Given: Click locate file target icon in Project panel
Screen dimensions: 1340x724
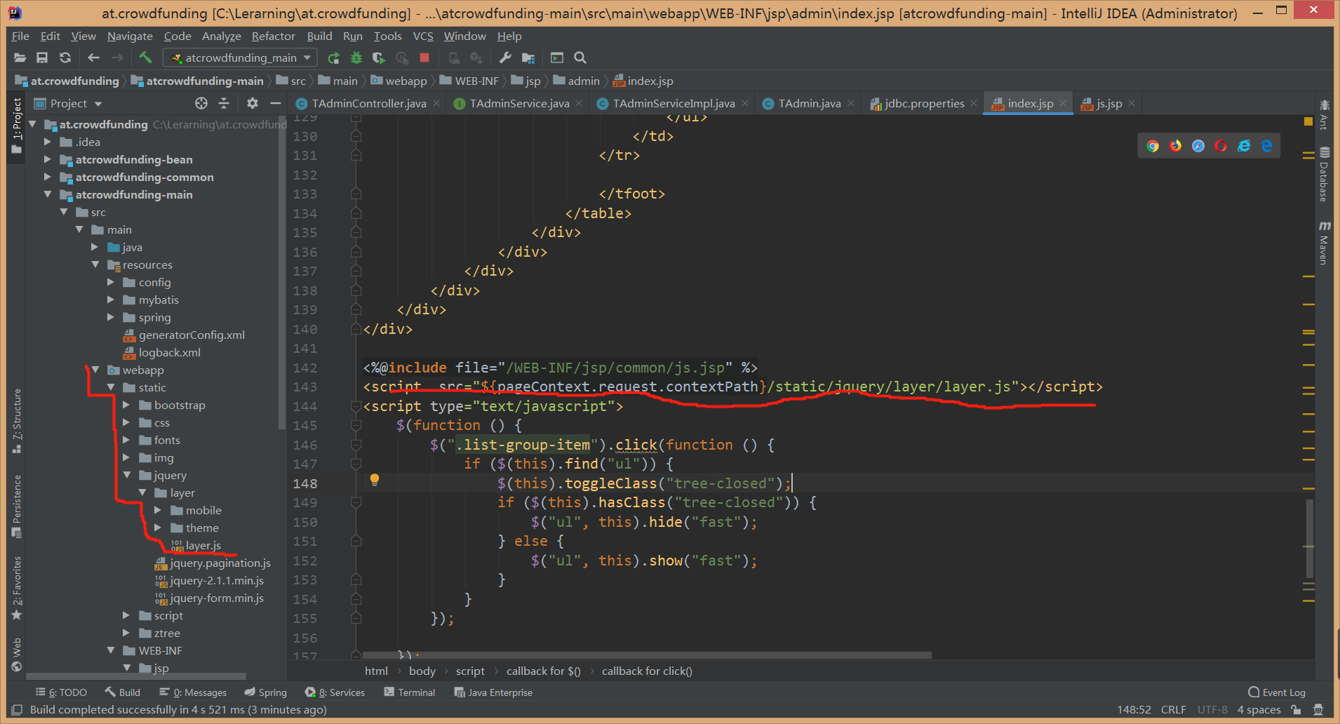Looking at the screenshot, I should click(x=201, y=103).
